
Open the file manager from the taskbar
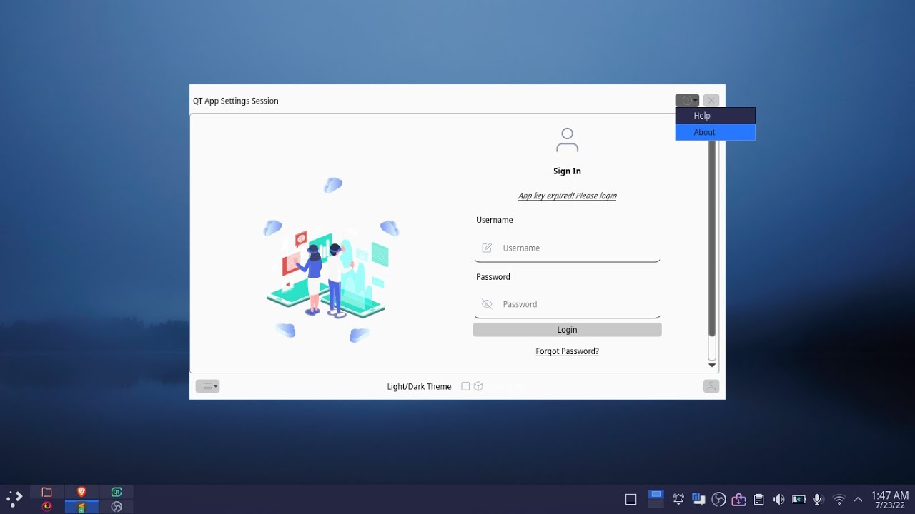(47, 492)
